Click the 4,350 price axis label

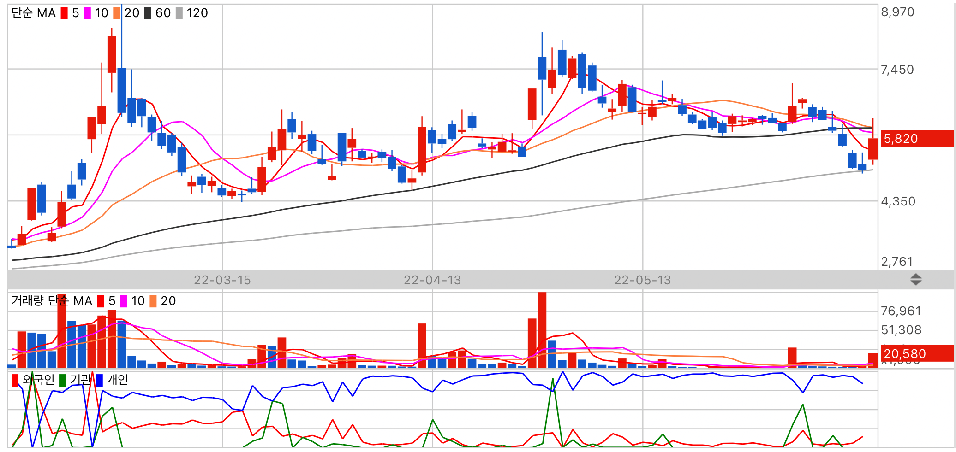898,201
